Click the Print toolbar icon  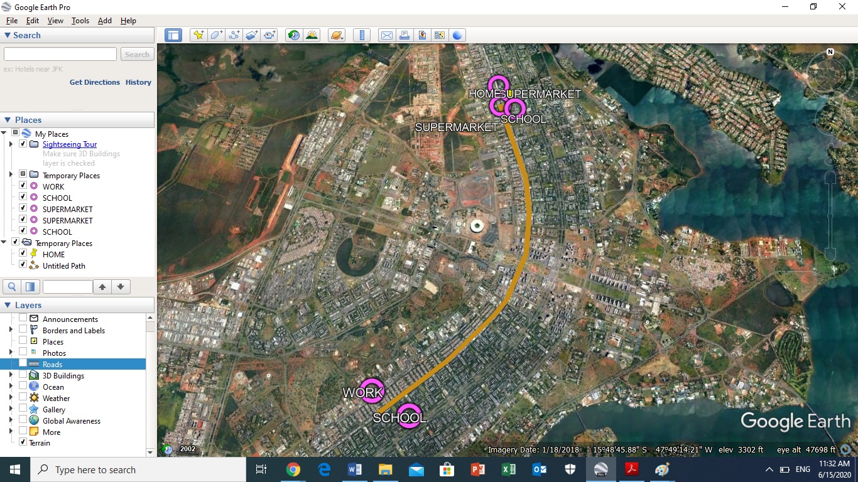tap(405, 35)
